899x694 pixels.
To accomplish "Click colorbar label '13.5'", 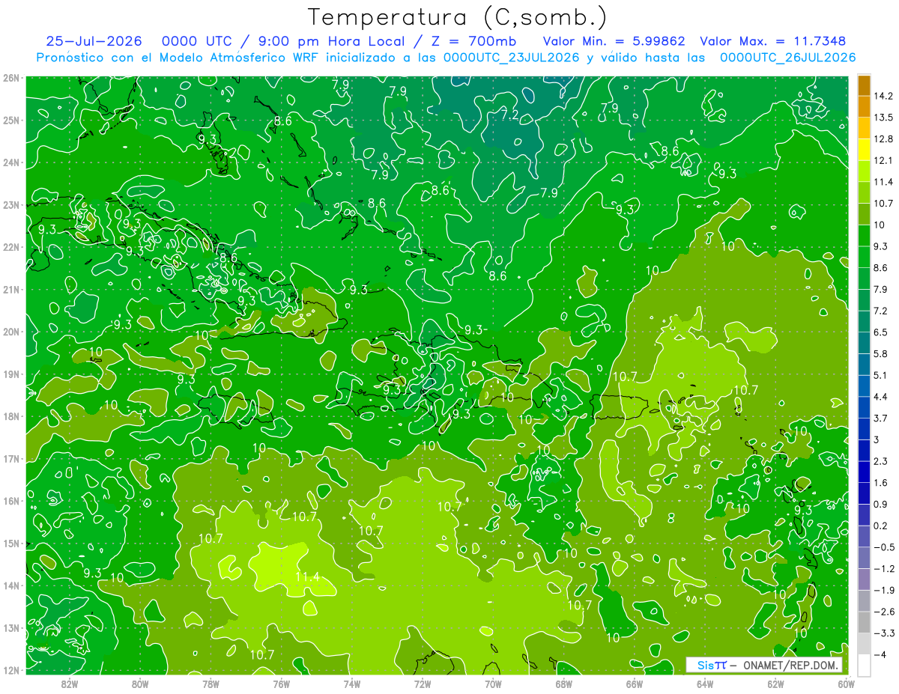I will point(883,118).
